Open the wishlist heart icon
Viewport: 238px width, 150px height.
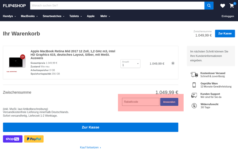click(x=223, y=6)
